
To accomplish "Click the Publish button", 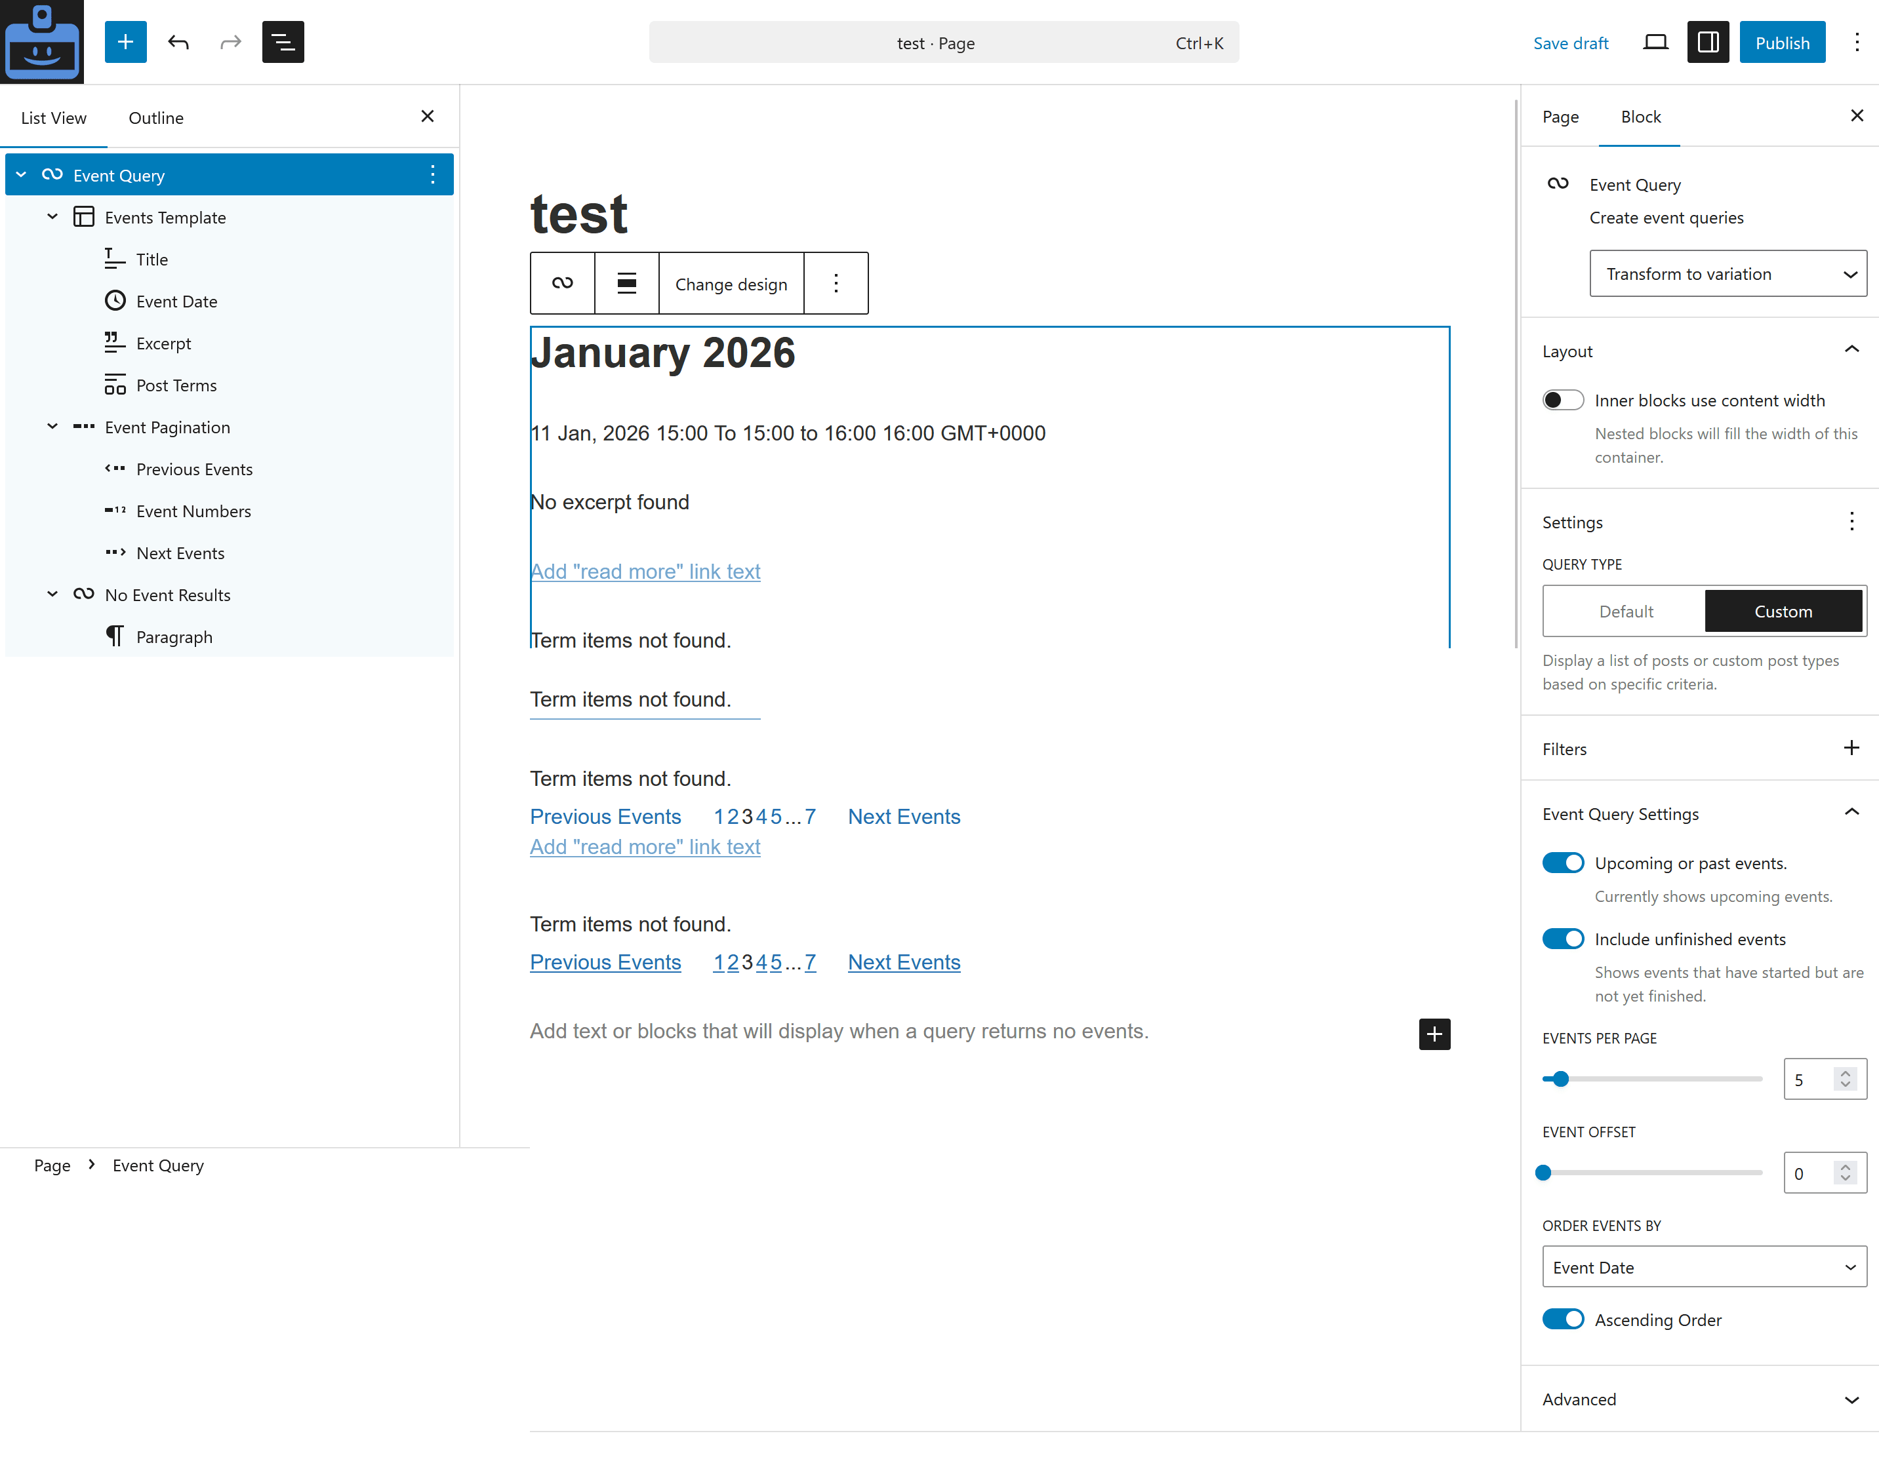I will [1782, 43].
